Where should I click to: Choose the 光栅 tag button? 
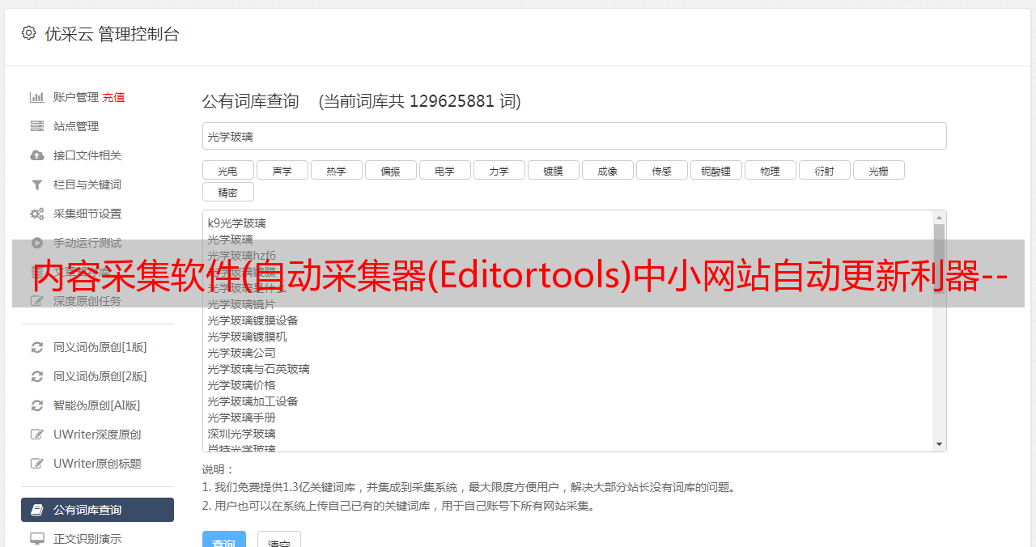coord(878,170)
